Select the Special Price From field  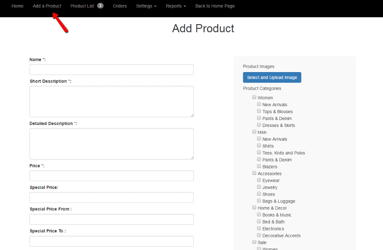(111, 219)
